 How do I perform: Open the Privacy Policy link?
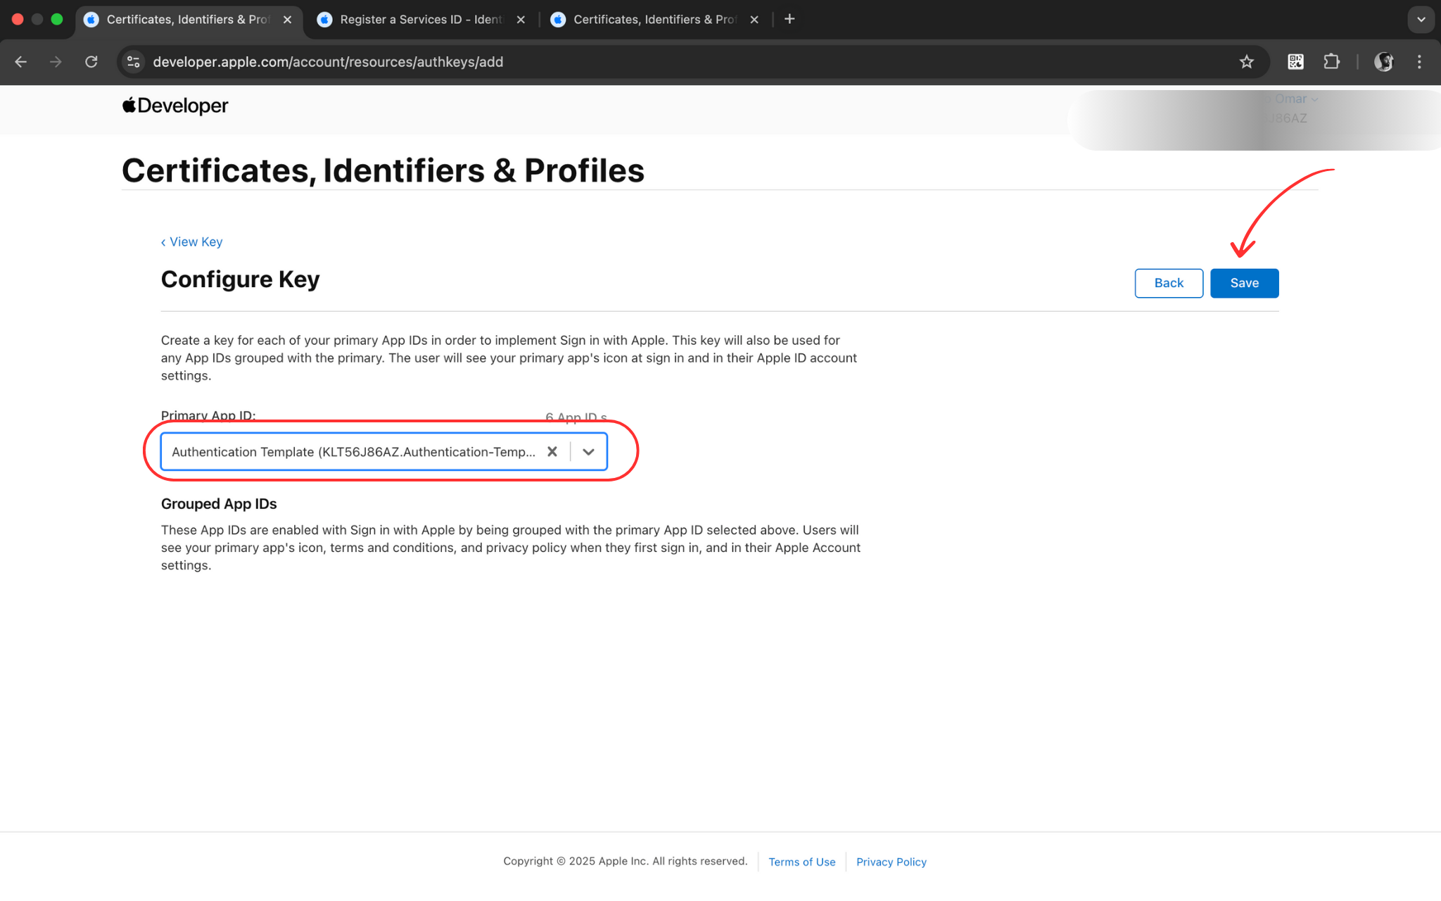[891, 862]
